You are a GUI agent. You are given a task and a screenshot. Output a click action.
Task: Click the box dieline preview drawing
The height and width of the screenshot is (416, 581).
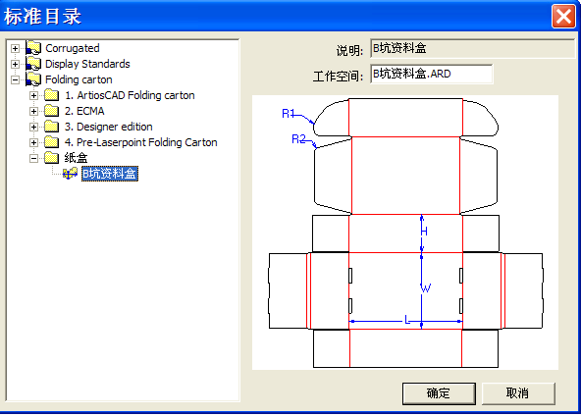point(405,233)
